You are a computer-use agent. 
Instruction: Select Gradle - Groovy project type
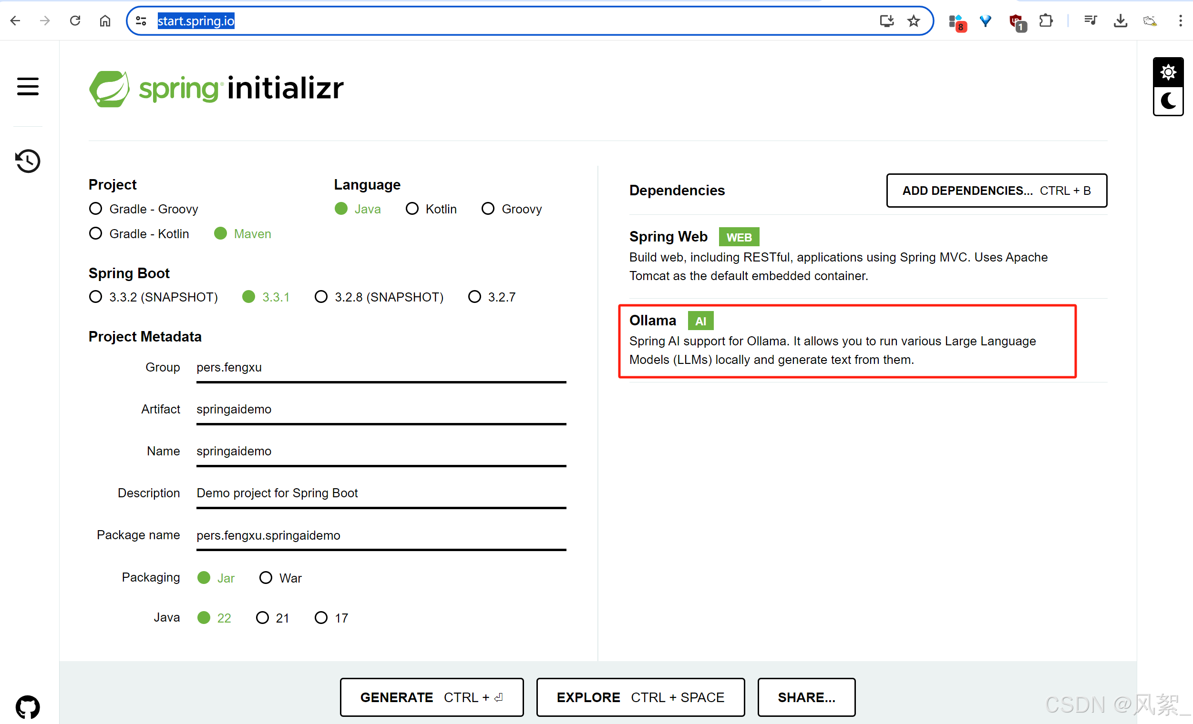[x=144, y=209]
